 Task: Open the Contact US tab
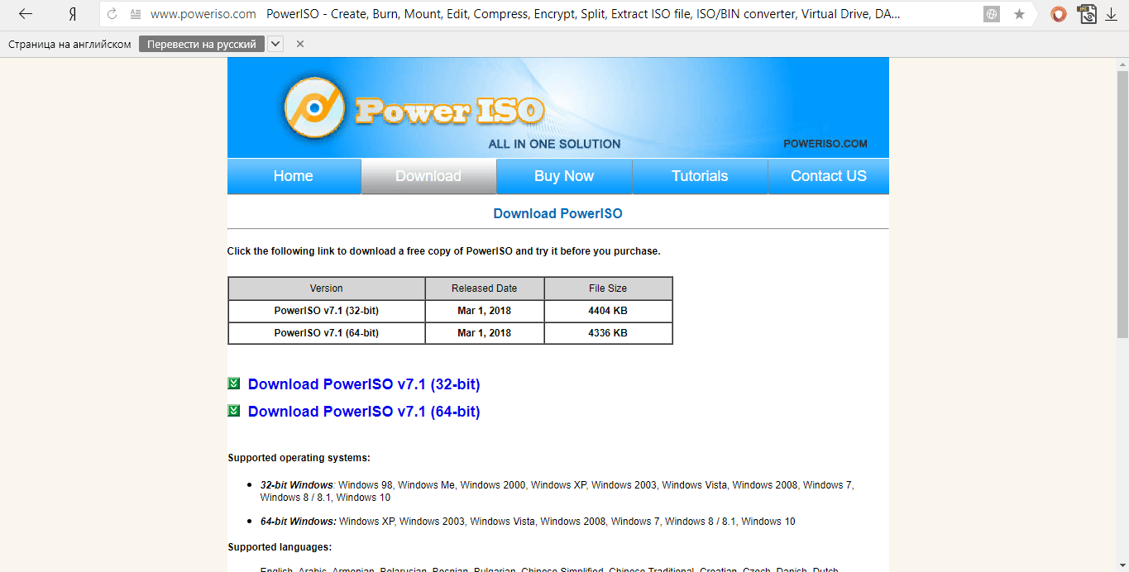coord(829,176)
